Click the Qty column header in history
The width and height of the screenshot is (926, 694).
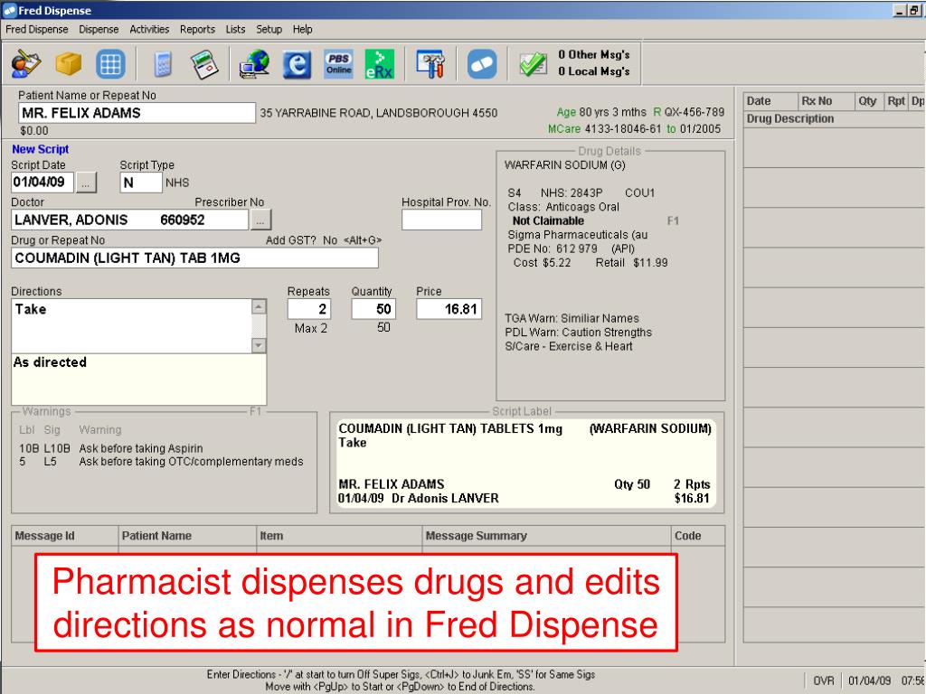point(869,101)
